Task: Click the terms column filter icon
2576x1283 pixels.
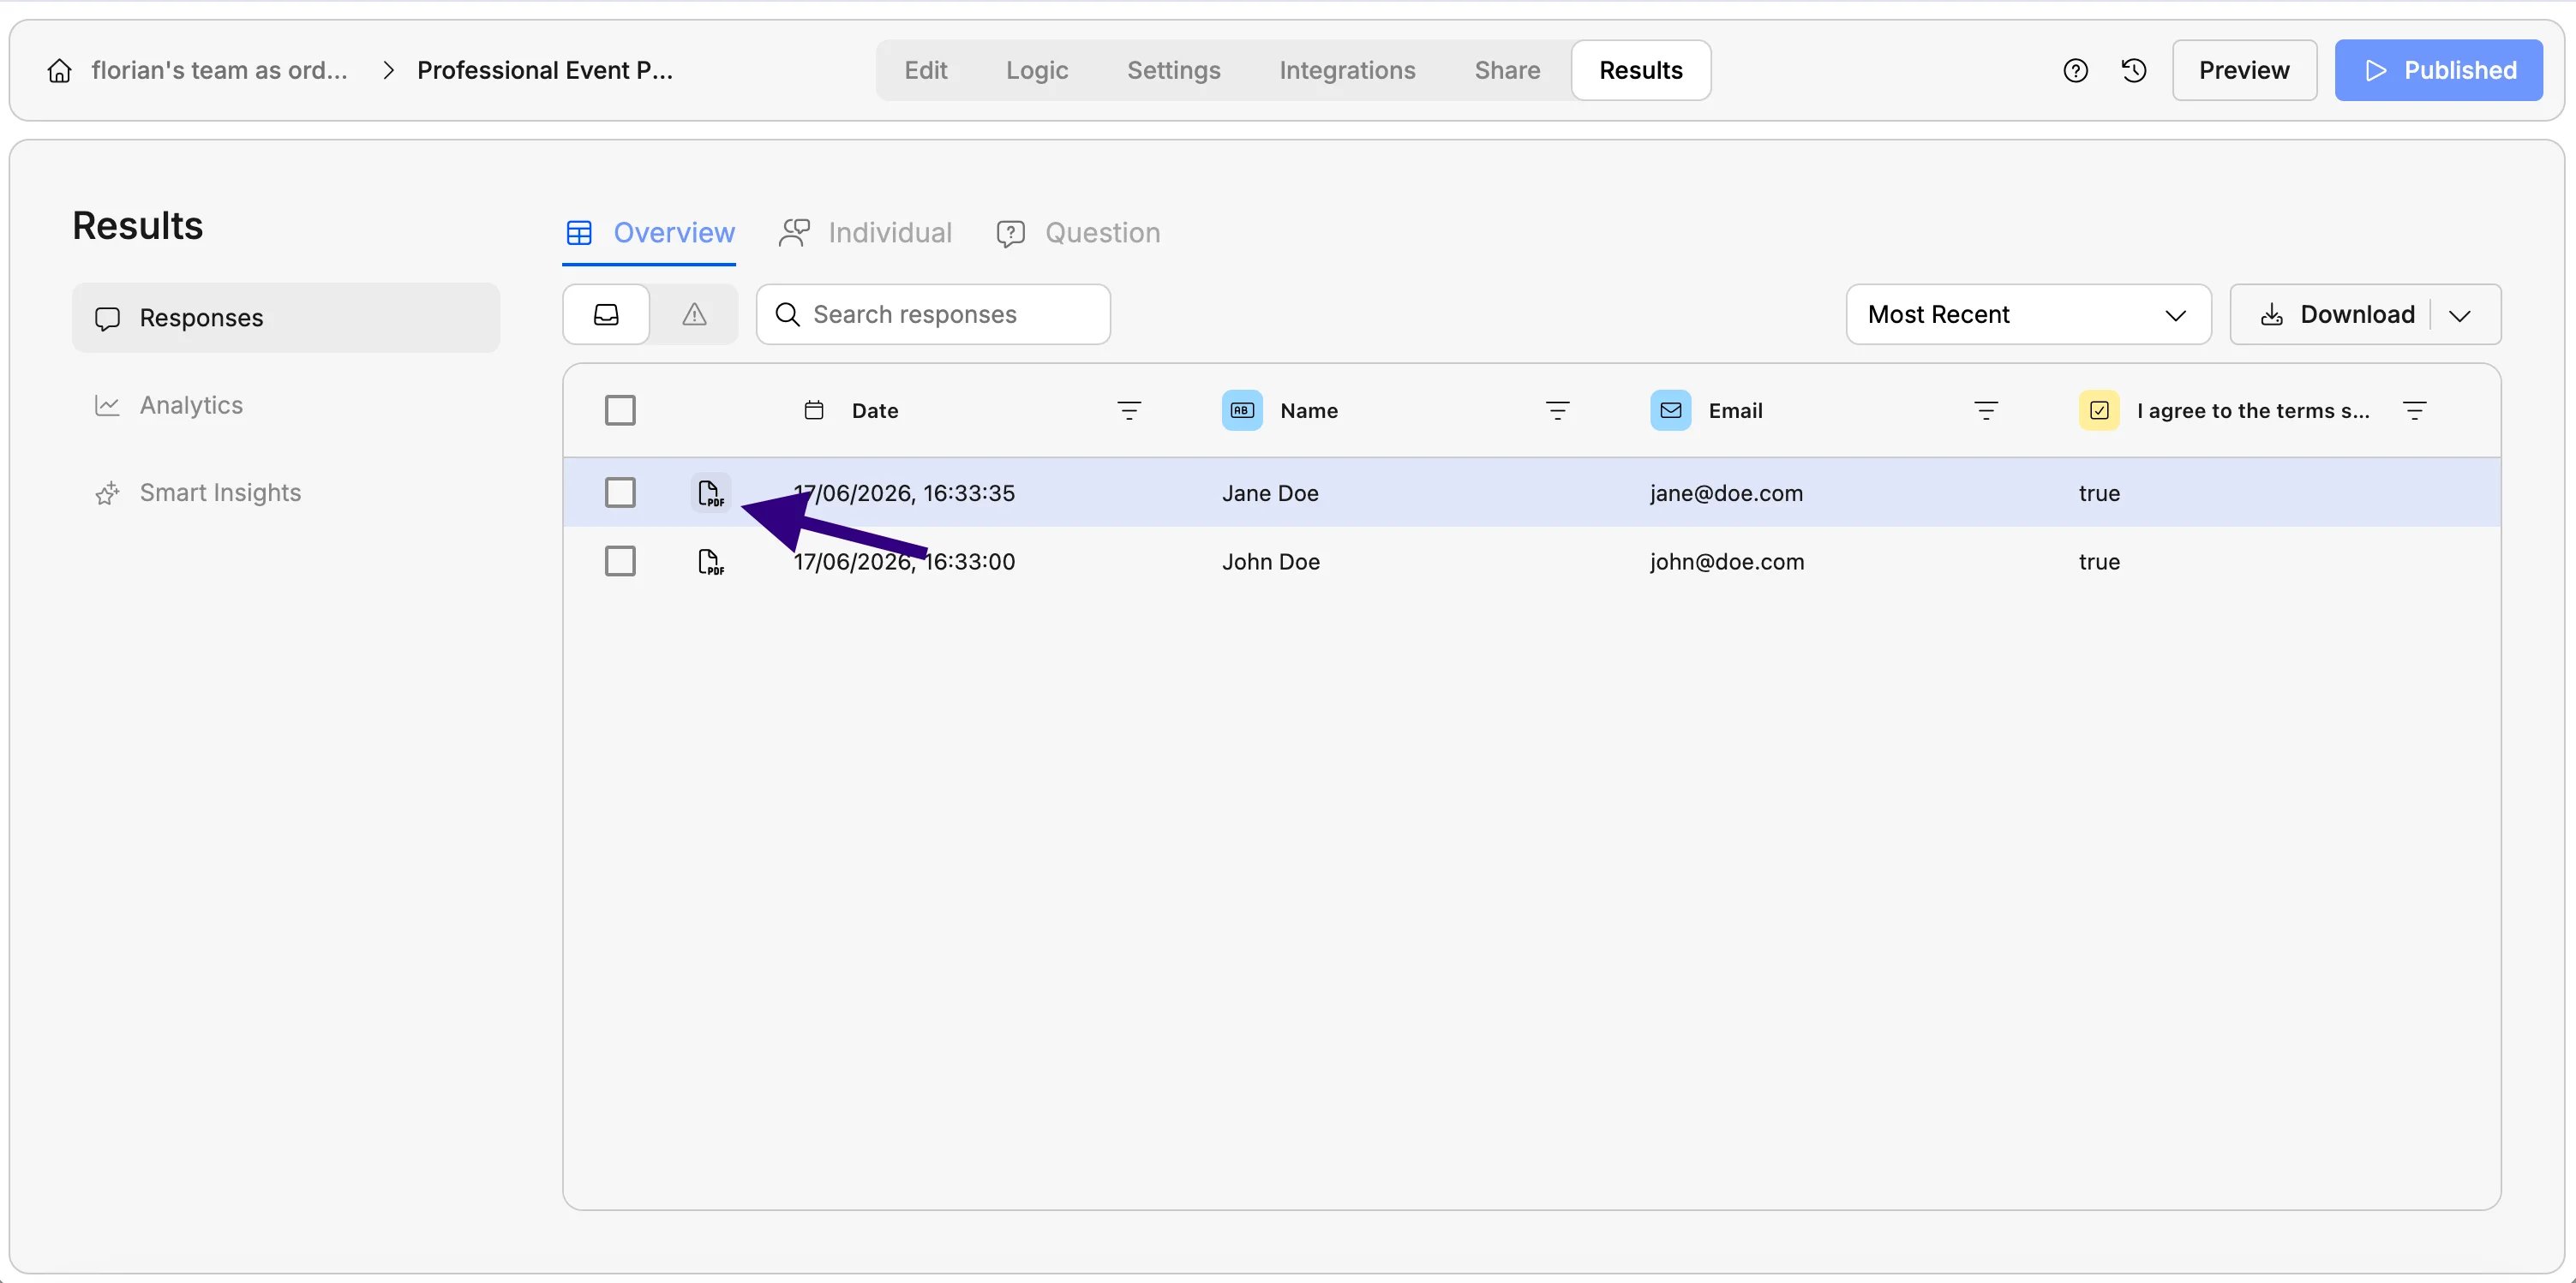Action: [2414, 411]
